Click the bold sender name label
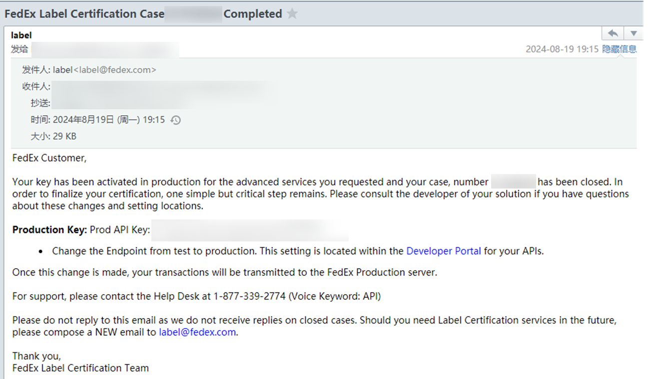The width and height of the screenshot is (665, 379). pyautogui.click(x=21, y=35)
